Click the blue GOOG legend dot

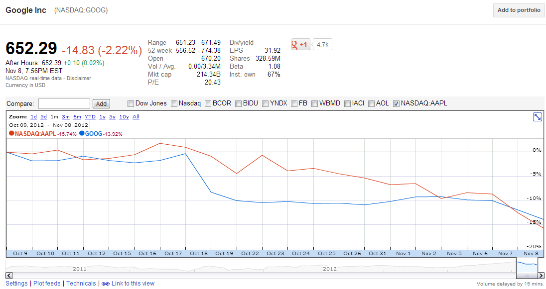(x=82, y=133)
